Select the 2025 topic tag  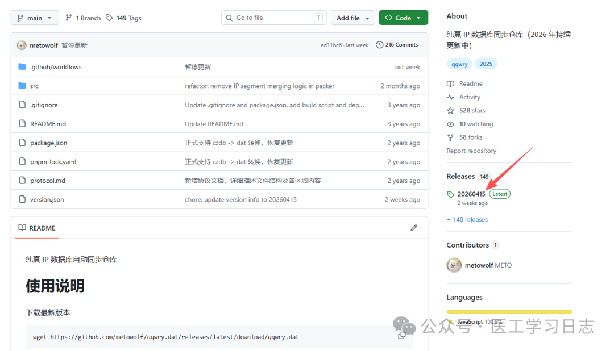pos(486,64)
